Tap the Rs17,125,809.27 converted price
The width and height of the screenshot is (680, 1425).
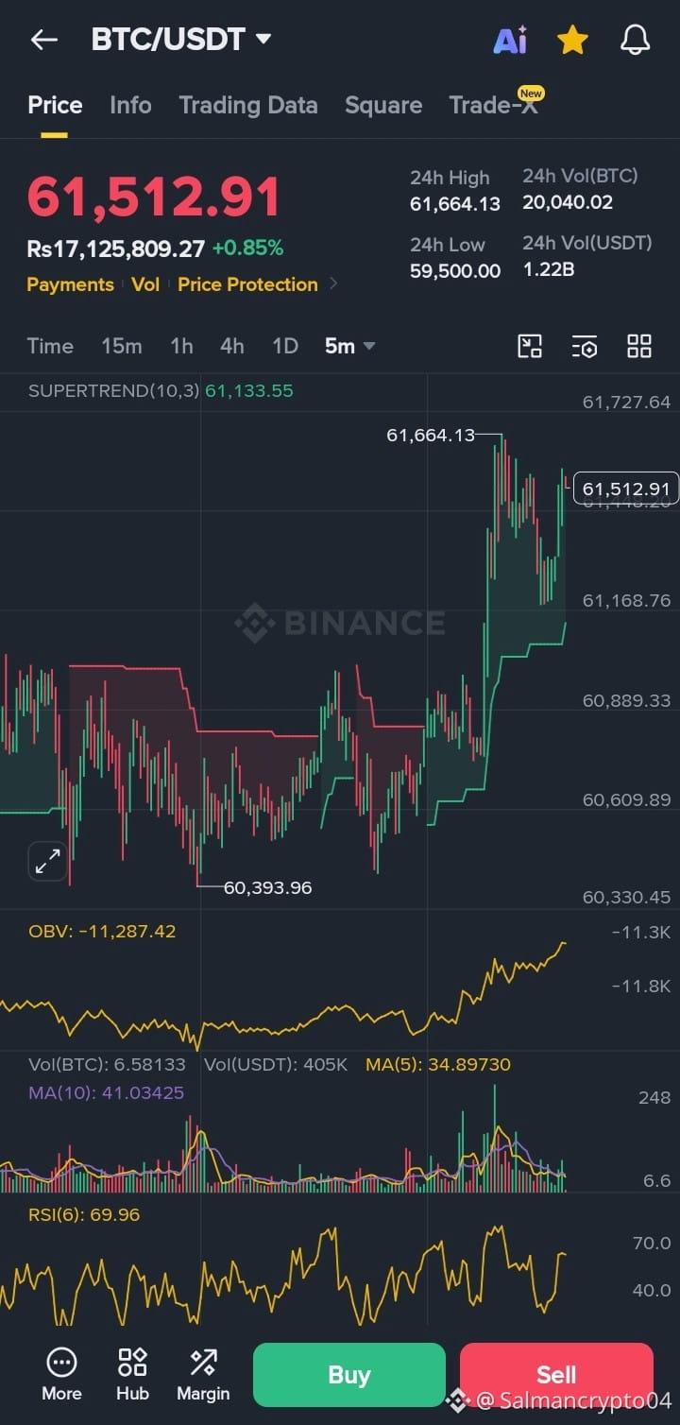[x=115, y=249]
